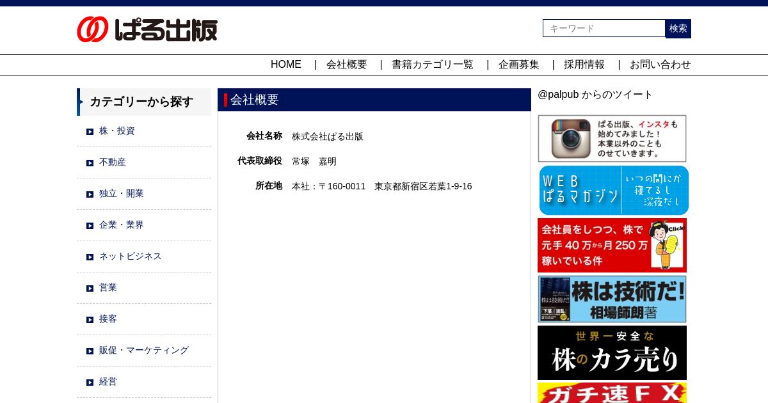Open the 採用情報 menu item
The width and height of the screenshot is (768, 403).
point(584,65)
